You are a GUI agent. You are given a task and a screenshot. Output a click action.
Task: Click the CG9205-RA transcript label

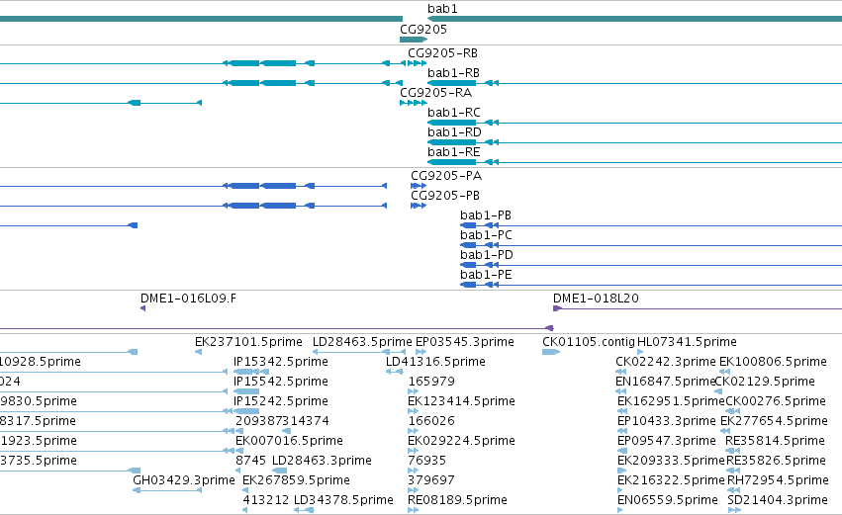point(435,92)
